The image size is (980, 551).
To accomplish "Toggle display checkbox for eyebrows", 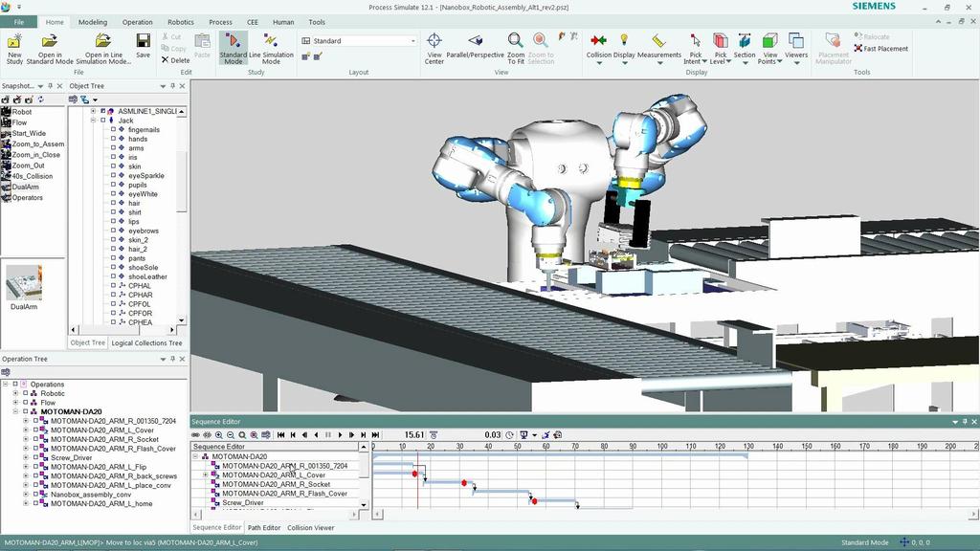I will [x=113, y=231].
